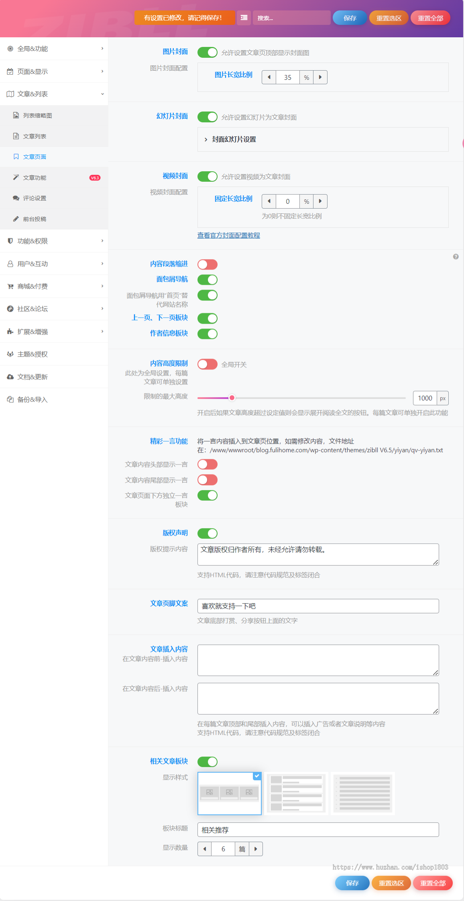
Task: Expand 社区&论坛 menu chevron
Action: [x=102, y=308]
